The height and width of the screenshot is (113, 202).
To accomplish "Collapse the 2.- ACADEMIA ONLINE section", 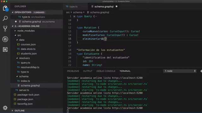I will (x=13, y=26).
